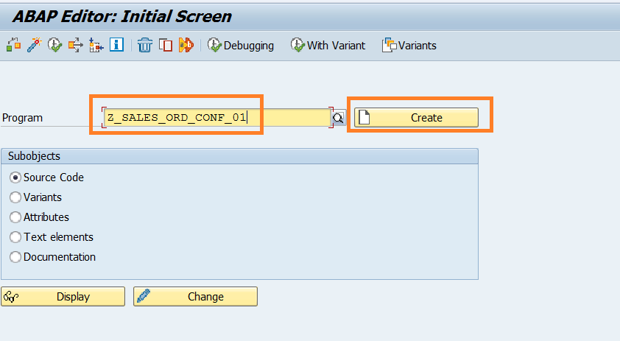
Task: Click the object navigator hierarchy icon
Action: pyautogui.click(x=13, y=46)
